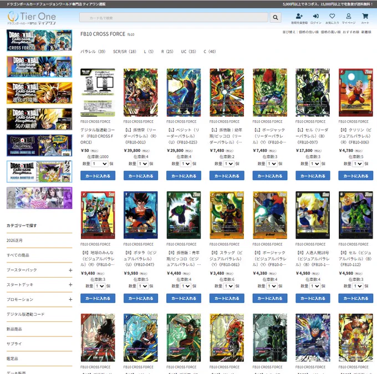The height and width of the screenshot is (374, 377).
Task: Open quantity dropdown for セル FB10-097
Action: coord(315,163)
